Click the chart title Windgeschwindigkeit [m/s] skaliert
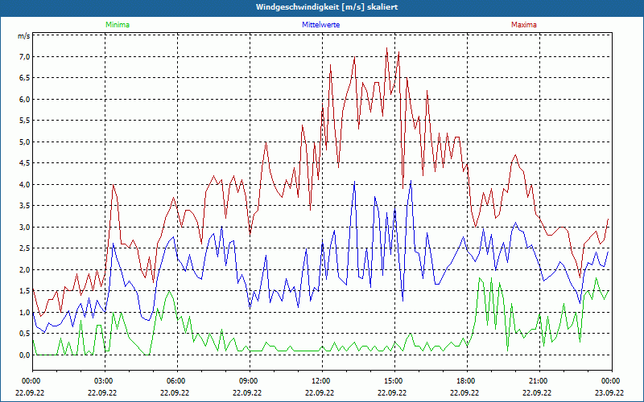 (327, 7)
